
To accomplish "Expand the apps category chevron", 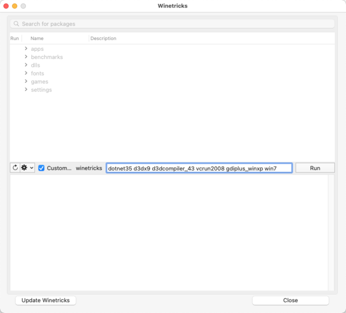I will (x=26, y=49).
